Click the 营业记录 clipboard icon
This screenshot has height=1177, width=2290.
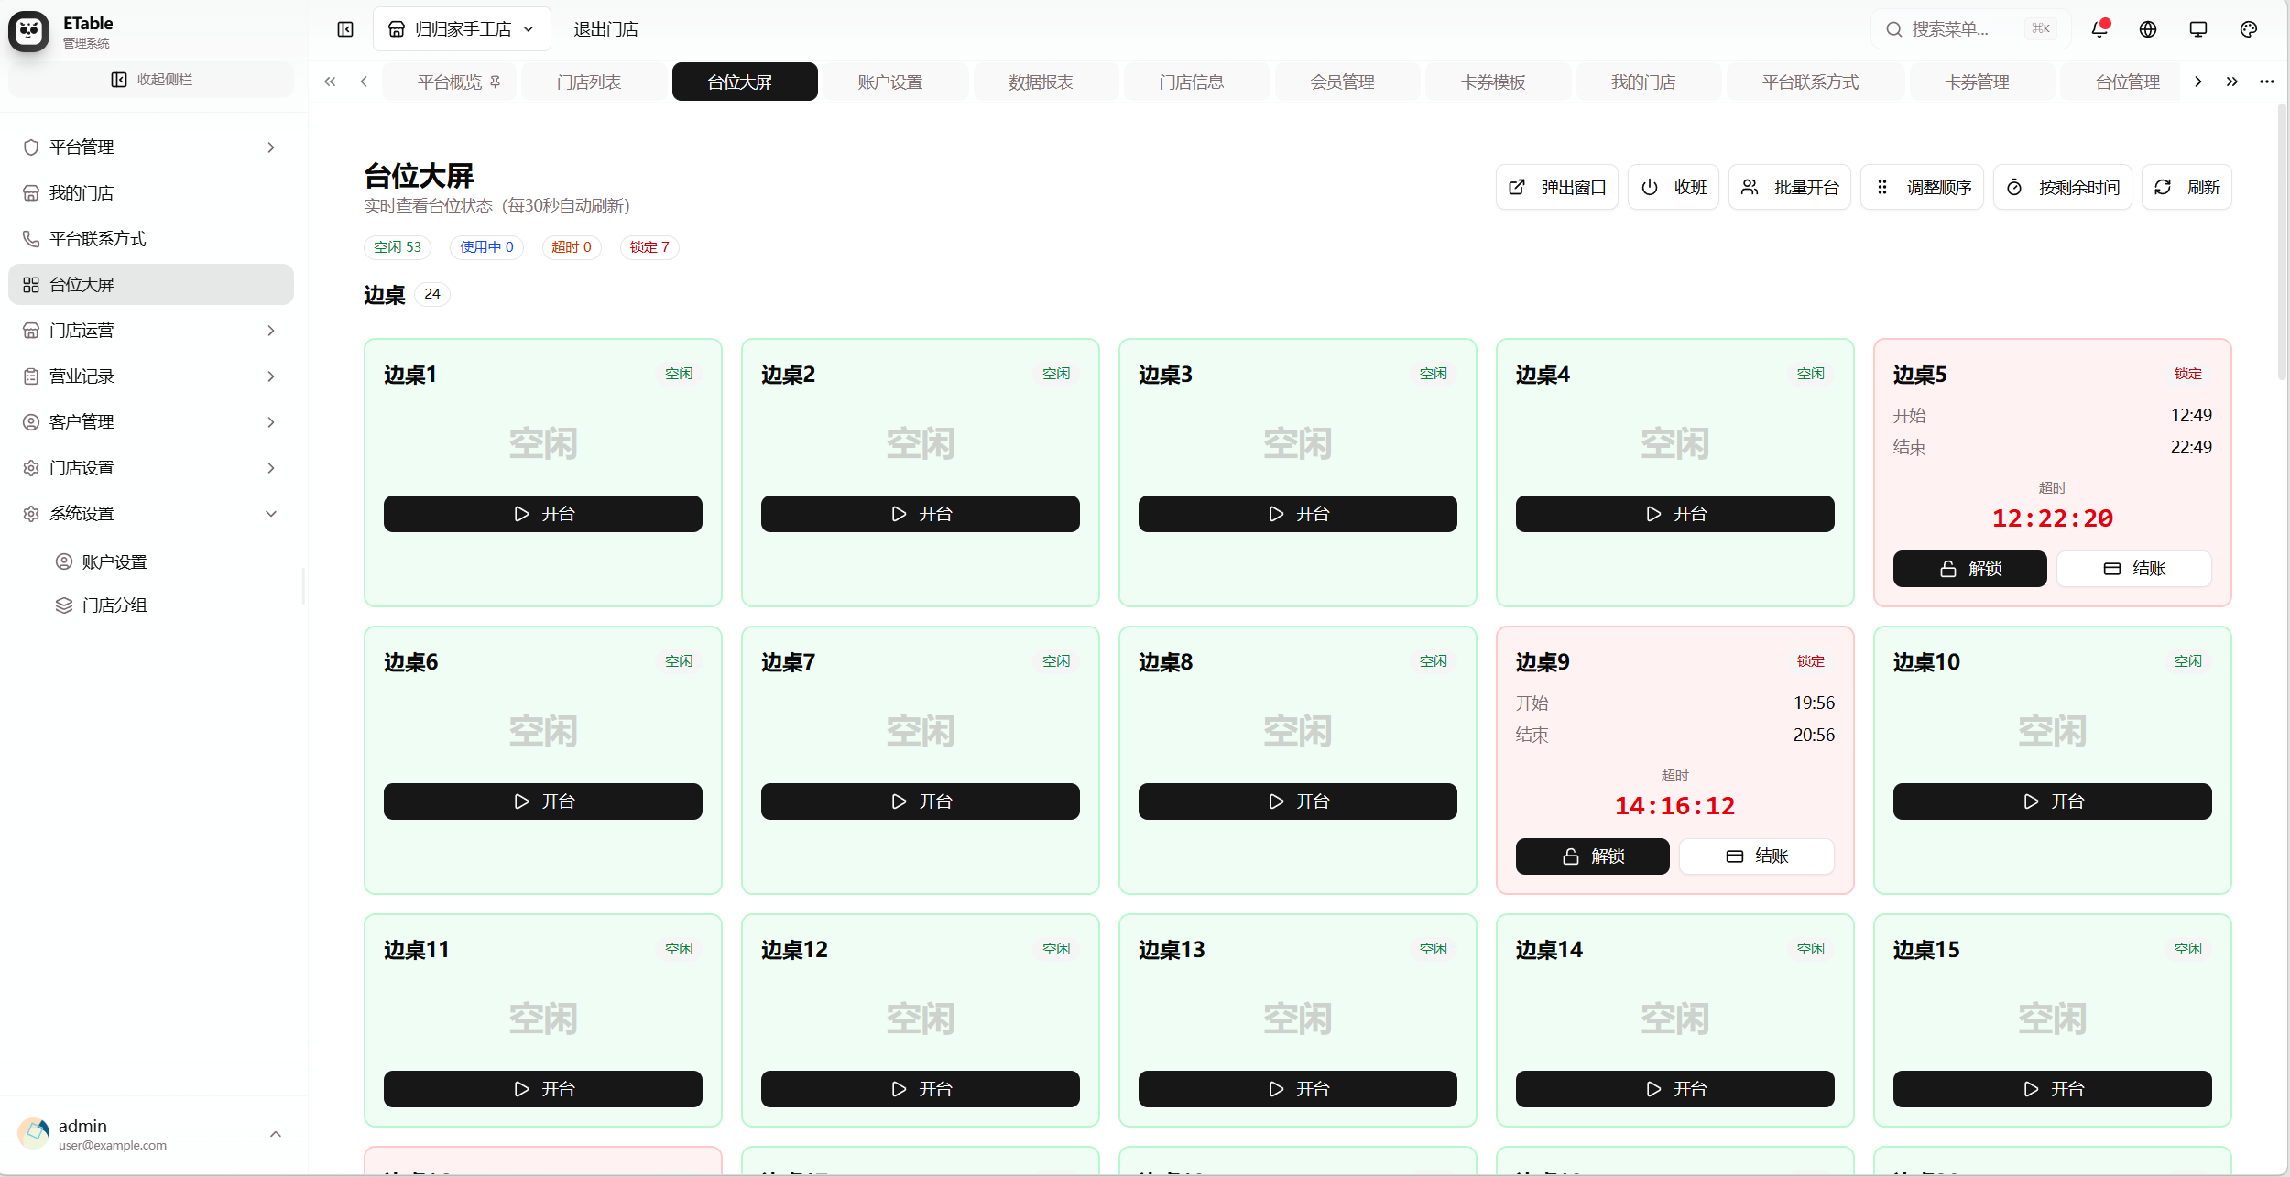(31, 376)
